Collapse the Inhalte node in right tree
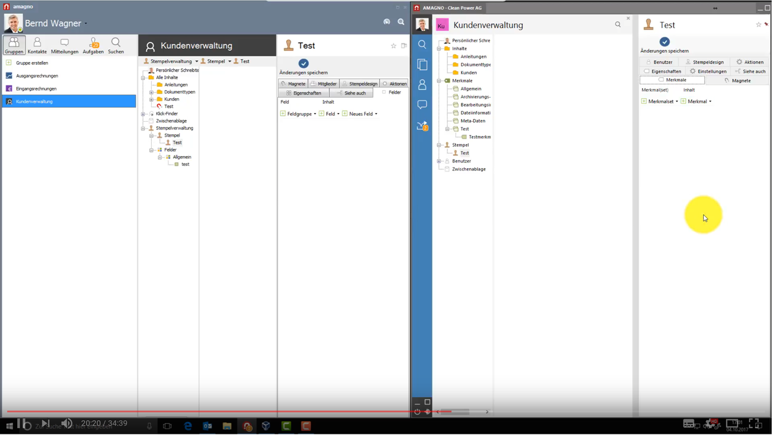The height and width of the screenshot is (435, 772). [x=439, y=49]
